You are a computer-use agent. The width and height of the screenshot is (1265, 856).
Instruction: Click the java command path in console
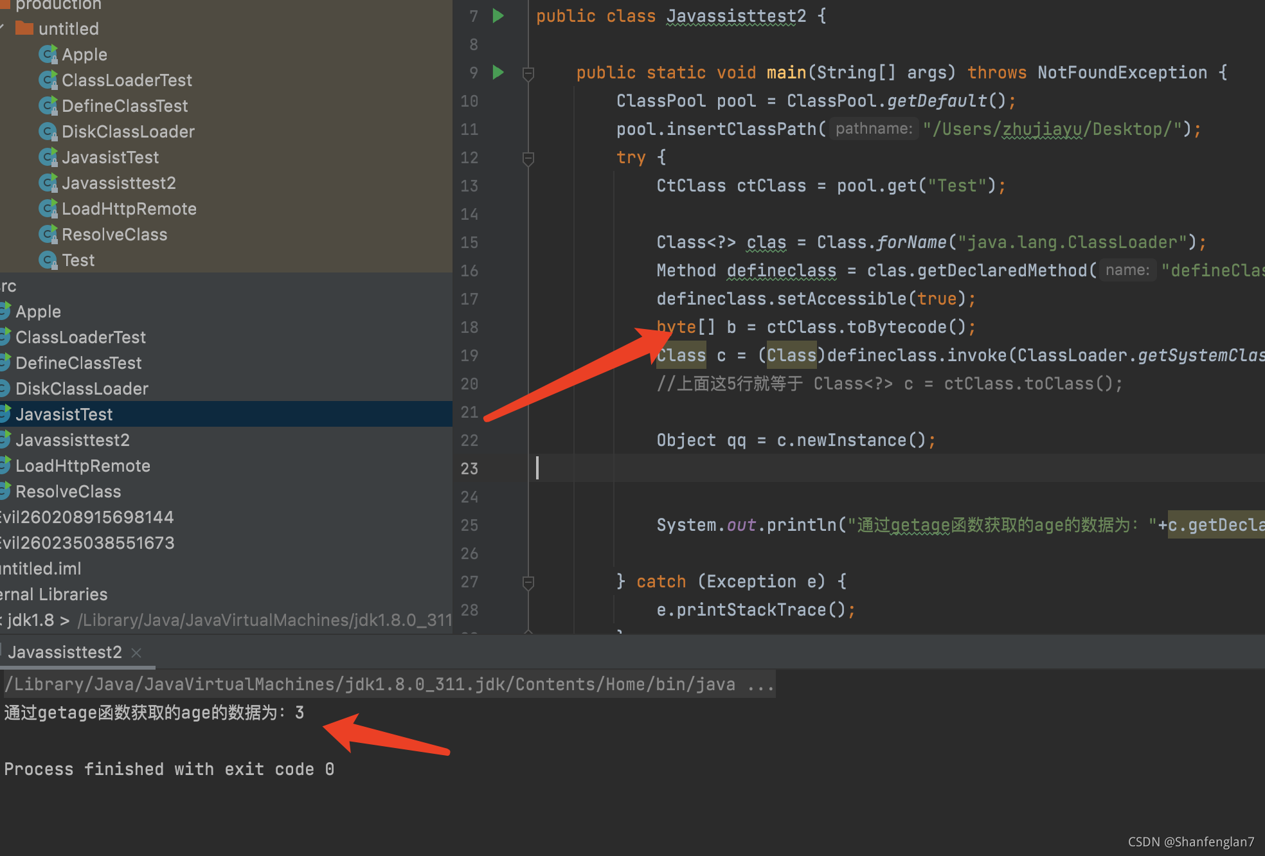[x=370, y=684]
